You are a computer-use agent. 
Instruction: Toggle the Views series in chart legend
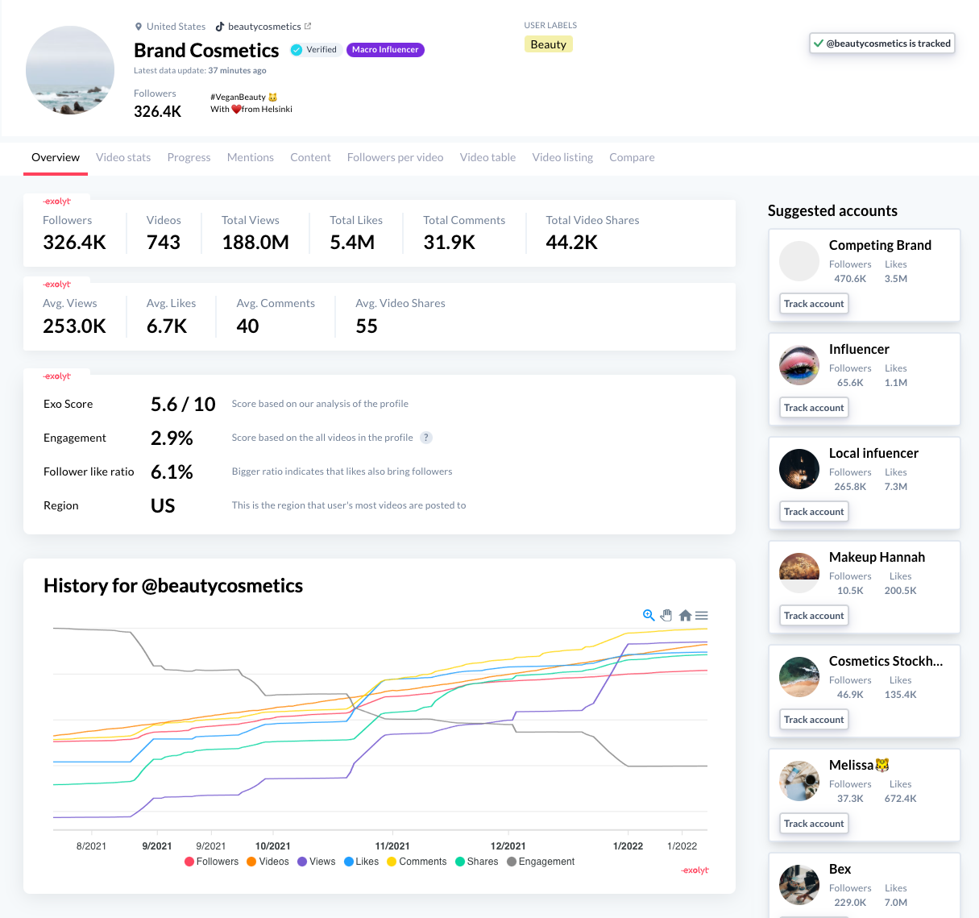[x=316, y=862]
